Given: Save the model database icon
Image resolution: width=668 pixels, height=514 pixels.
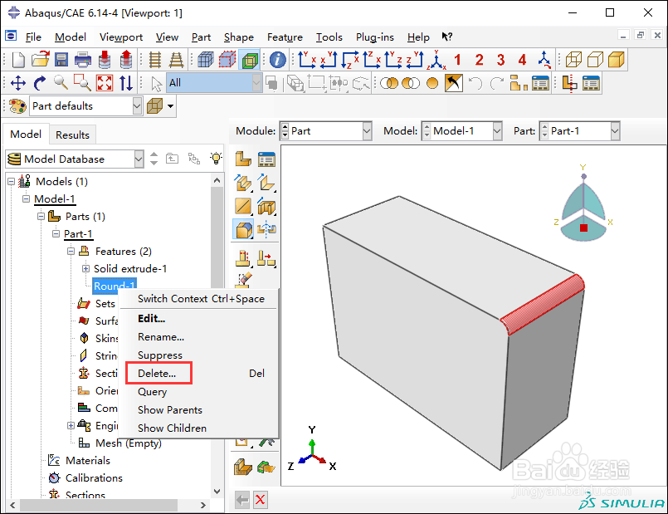Looking at the screenshot, I should tap(61, 60).
